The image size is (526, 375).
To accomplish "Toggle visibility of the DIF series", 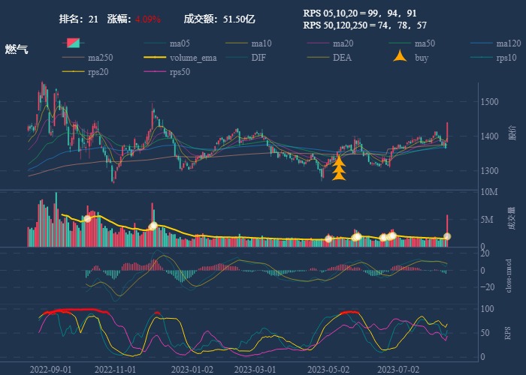I will click(x=258, y=58).
